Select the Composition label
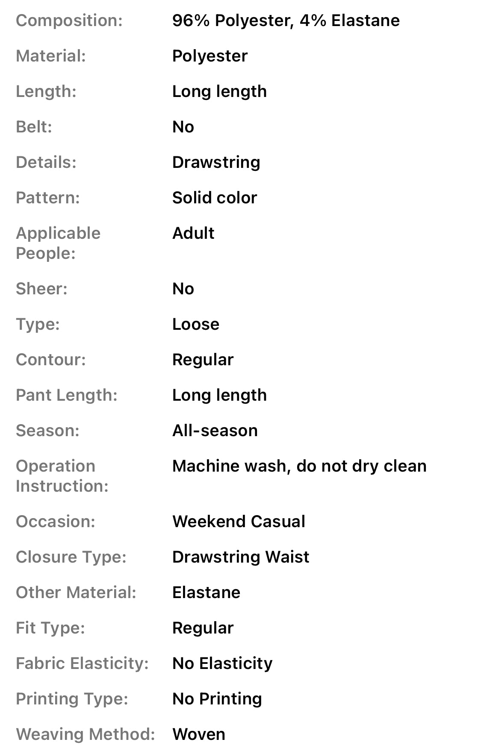 click(69, 21)
